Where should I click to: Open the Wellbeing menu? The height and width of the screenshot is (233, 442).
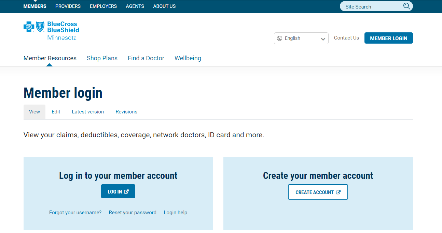(x=188, y=58)
